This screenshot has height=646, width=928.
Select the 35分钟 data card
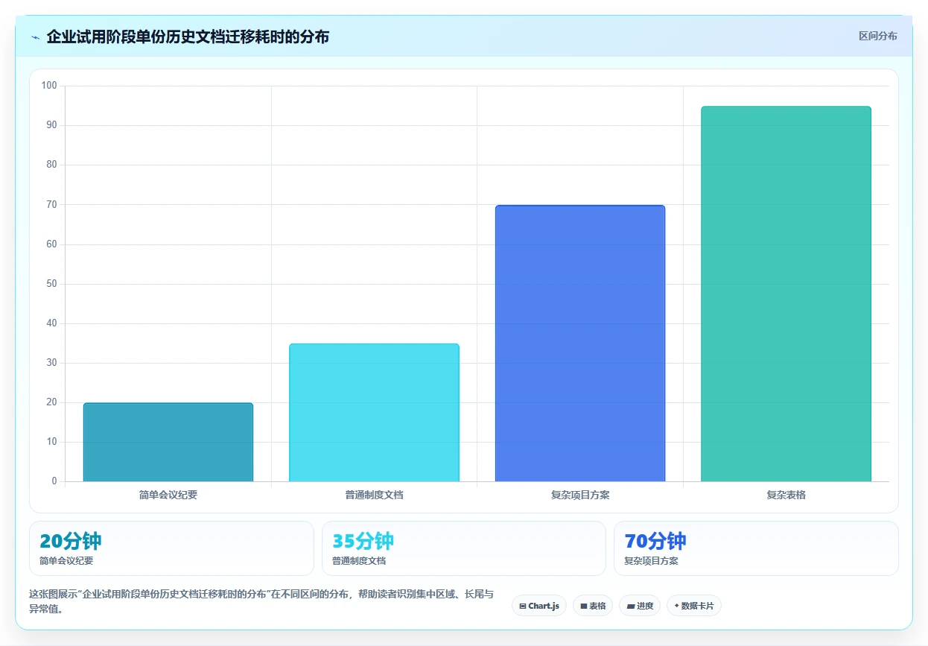[x=464, y=548]
